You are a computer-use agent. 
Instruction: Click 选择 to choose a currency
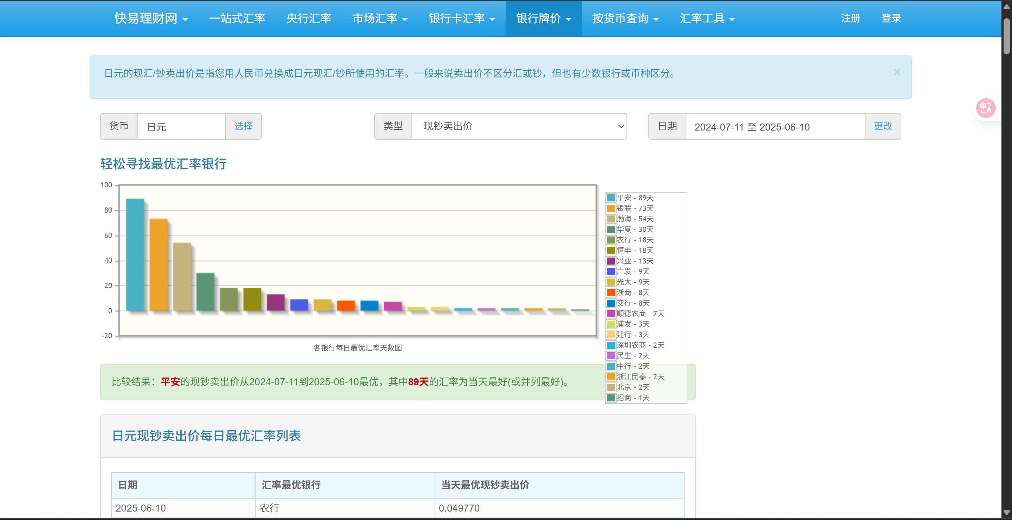pyautogui.click(x=243, y=126)
